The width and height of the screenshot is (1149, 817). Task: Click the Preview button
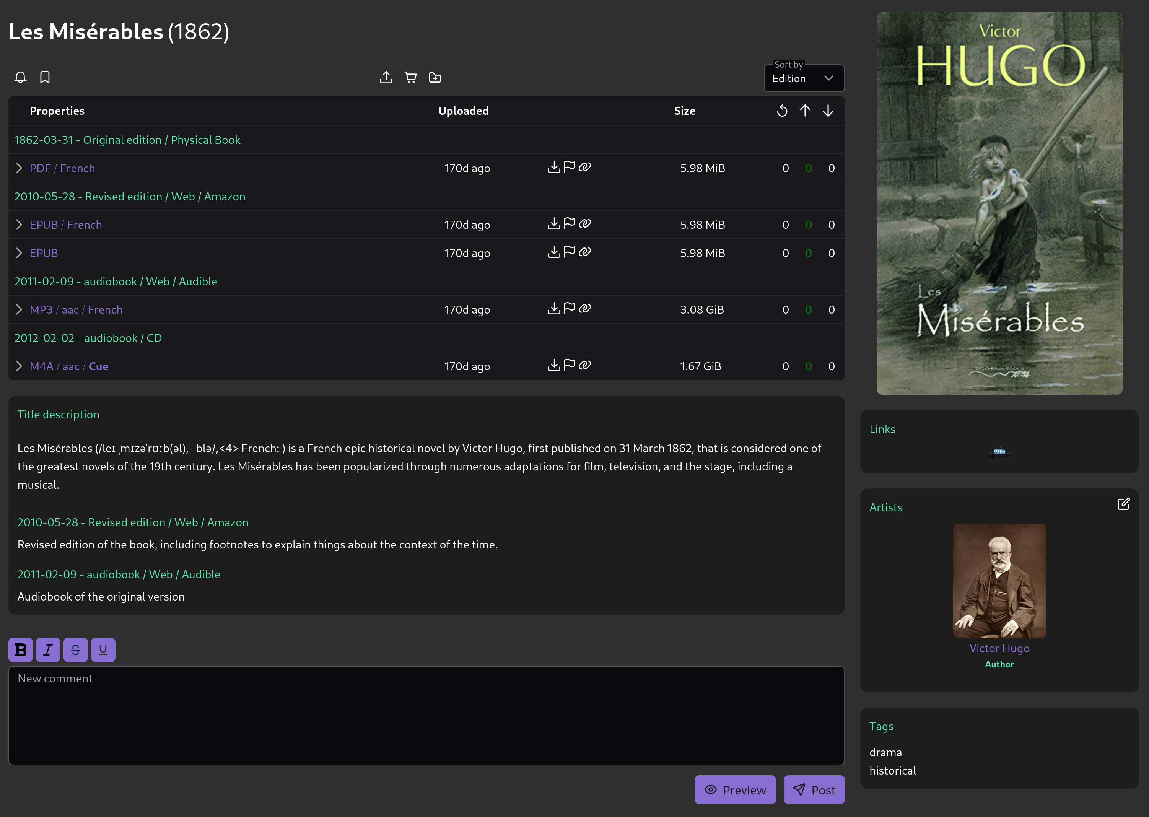point(735,790)
